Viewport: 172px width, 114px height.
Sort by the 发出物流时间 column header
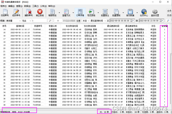72,26
